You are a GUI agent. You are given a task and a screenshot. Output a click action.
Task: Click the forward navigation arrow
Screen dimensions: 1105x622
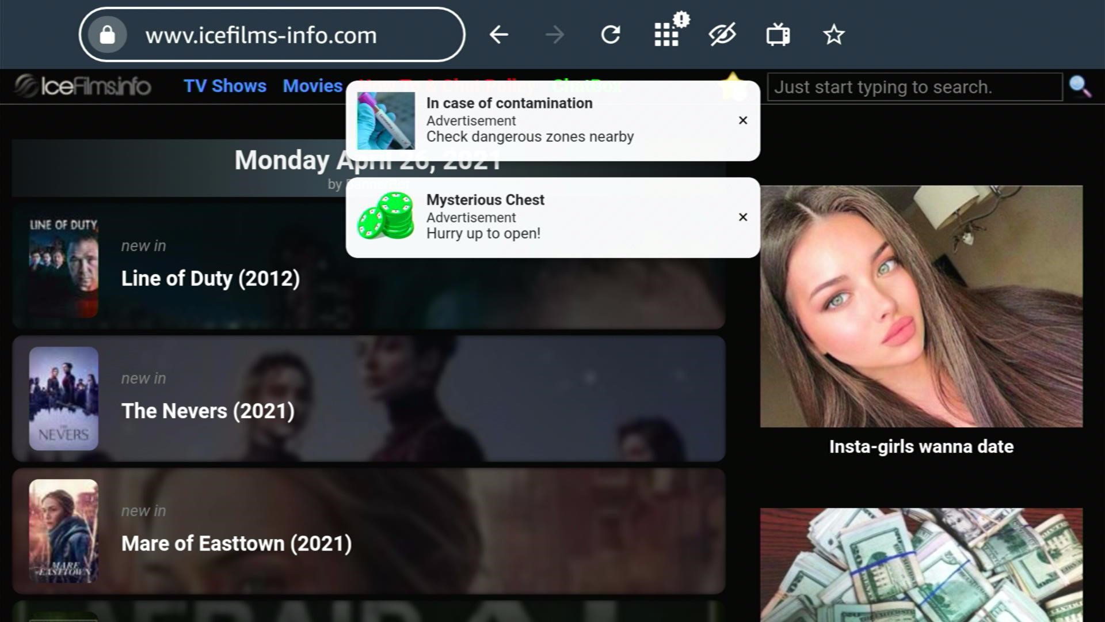click(555, 35)
